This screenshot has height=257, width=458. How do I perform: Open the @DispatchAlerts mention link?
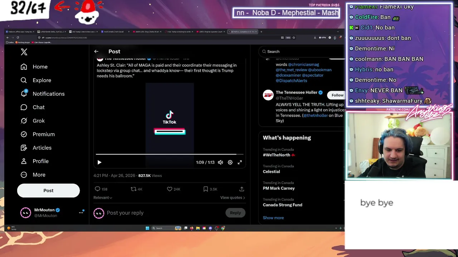(291, 81)
